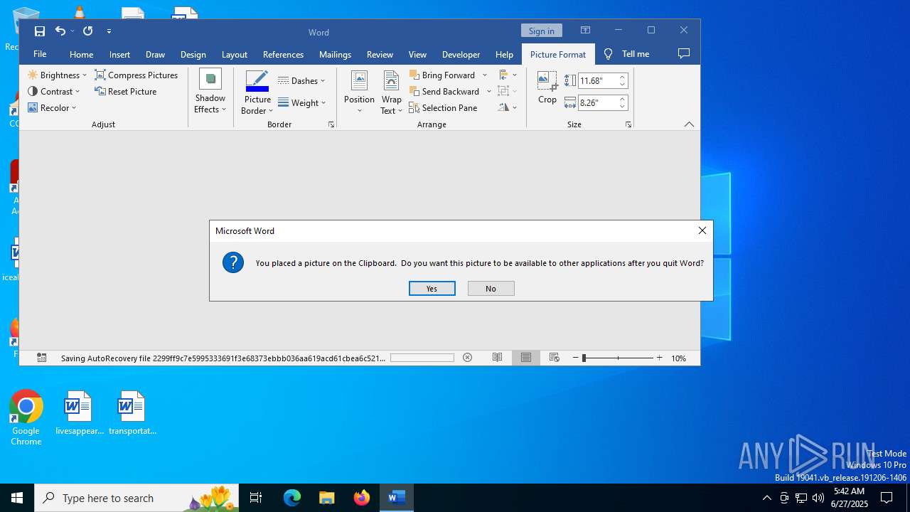This screenshot has width=910, height=512.
Task: Open the Draw tab
Action: pyautogui.click(x=155, y=54)
